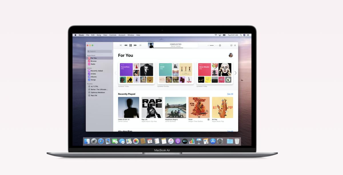343x175 pixels.
Task: Seek within the Complexities playback progress bar
Action: (176, 48)
